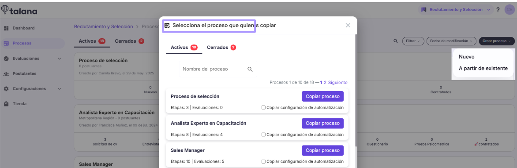Viewport: 517px width, 168px height.
Task: Open the CB user avatar
Action: (x=510, y=10)
